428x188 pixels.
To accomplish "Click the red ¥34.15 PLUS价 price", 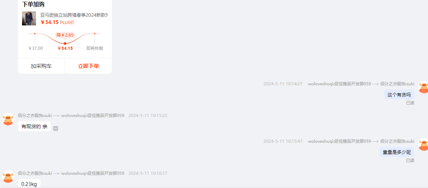I will 58,22.
